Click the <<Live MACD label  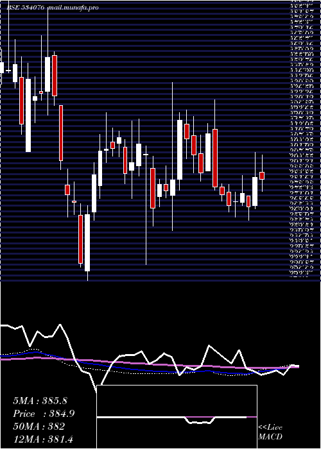(270, 432)
